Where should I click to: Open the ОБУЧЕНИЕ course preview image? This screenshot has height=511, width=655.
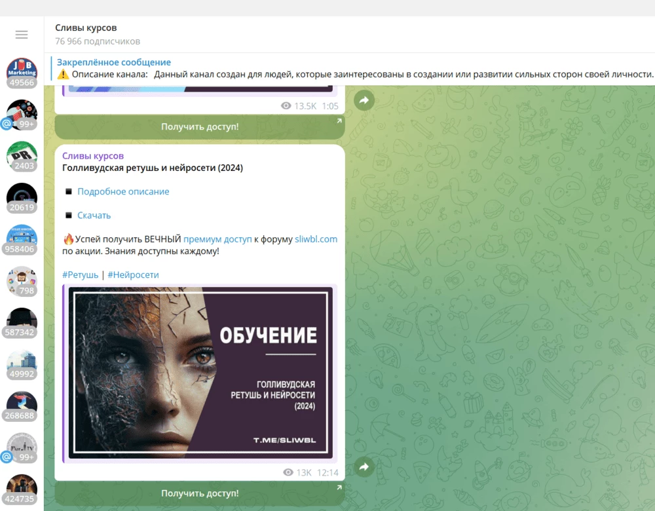(x=200, y=373)
